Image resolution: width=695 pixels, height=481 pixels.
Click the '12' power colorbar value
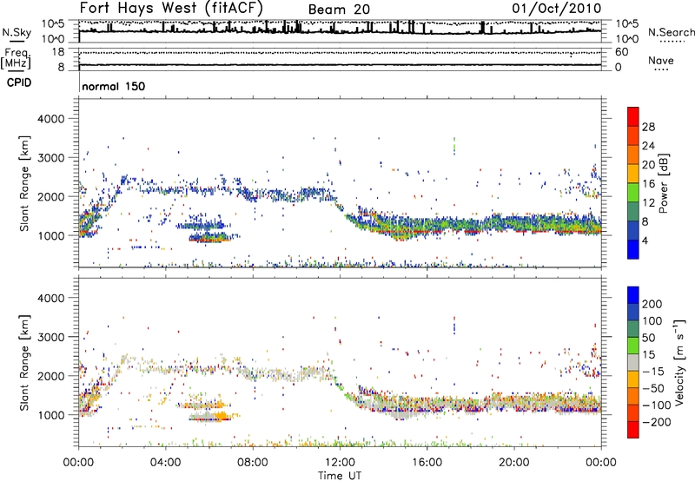click(648, 203)
